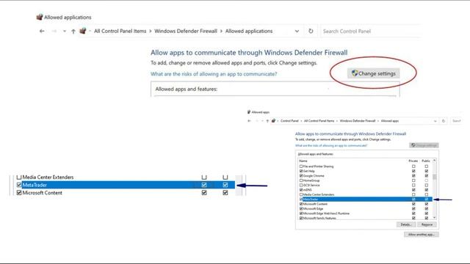
Task: Toggle MetaTrader Public checkbox in enlarged list
Action: 225,185
